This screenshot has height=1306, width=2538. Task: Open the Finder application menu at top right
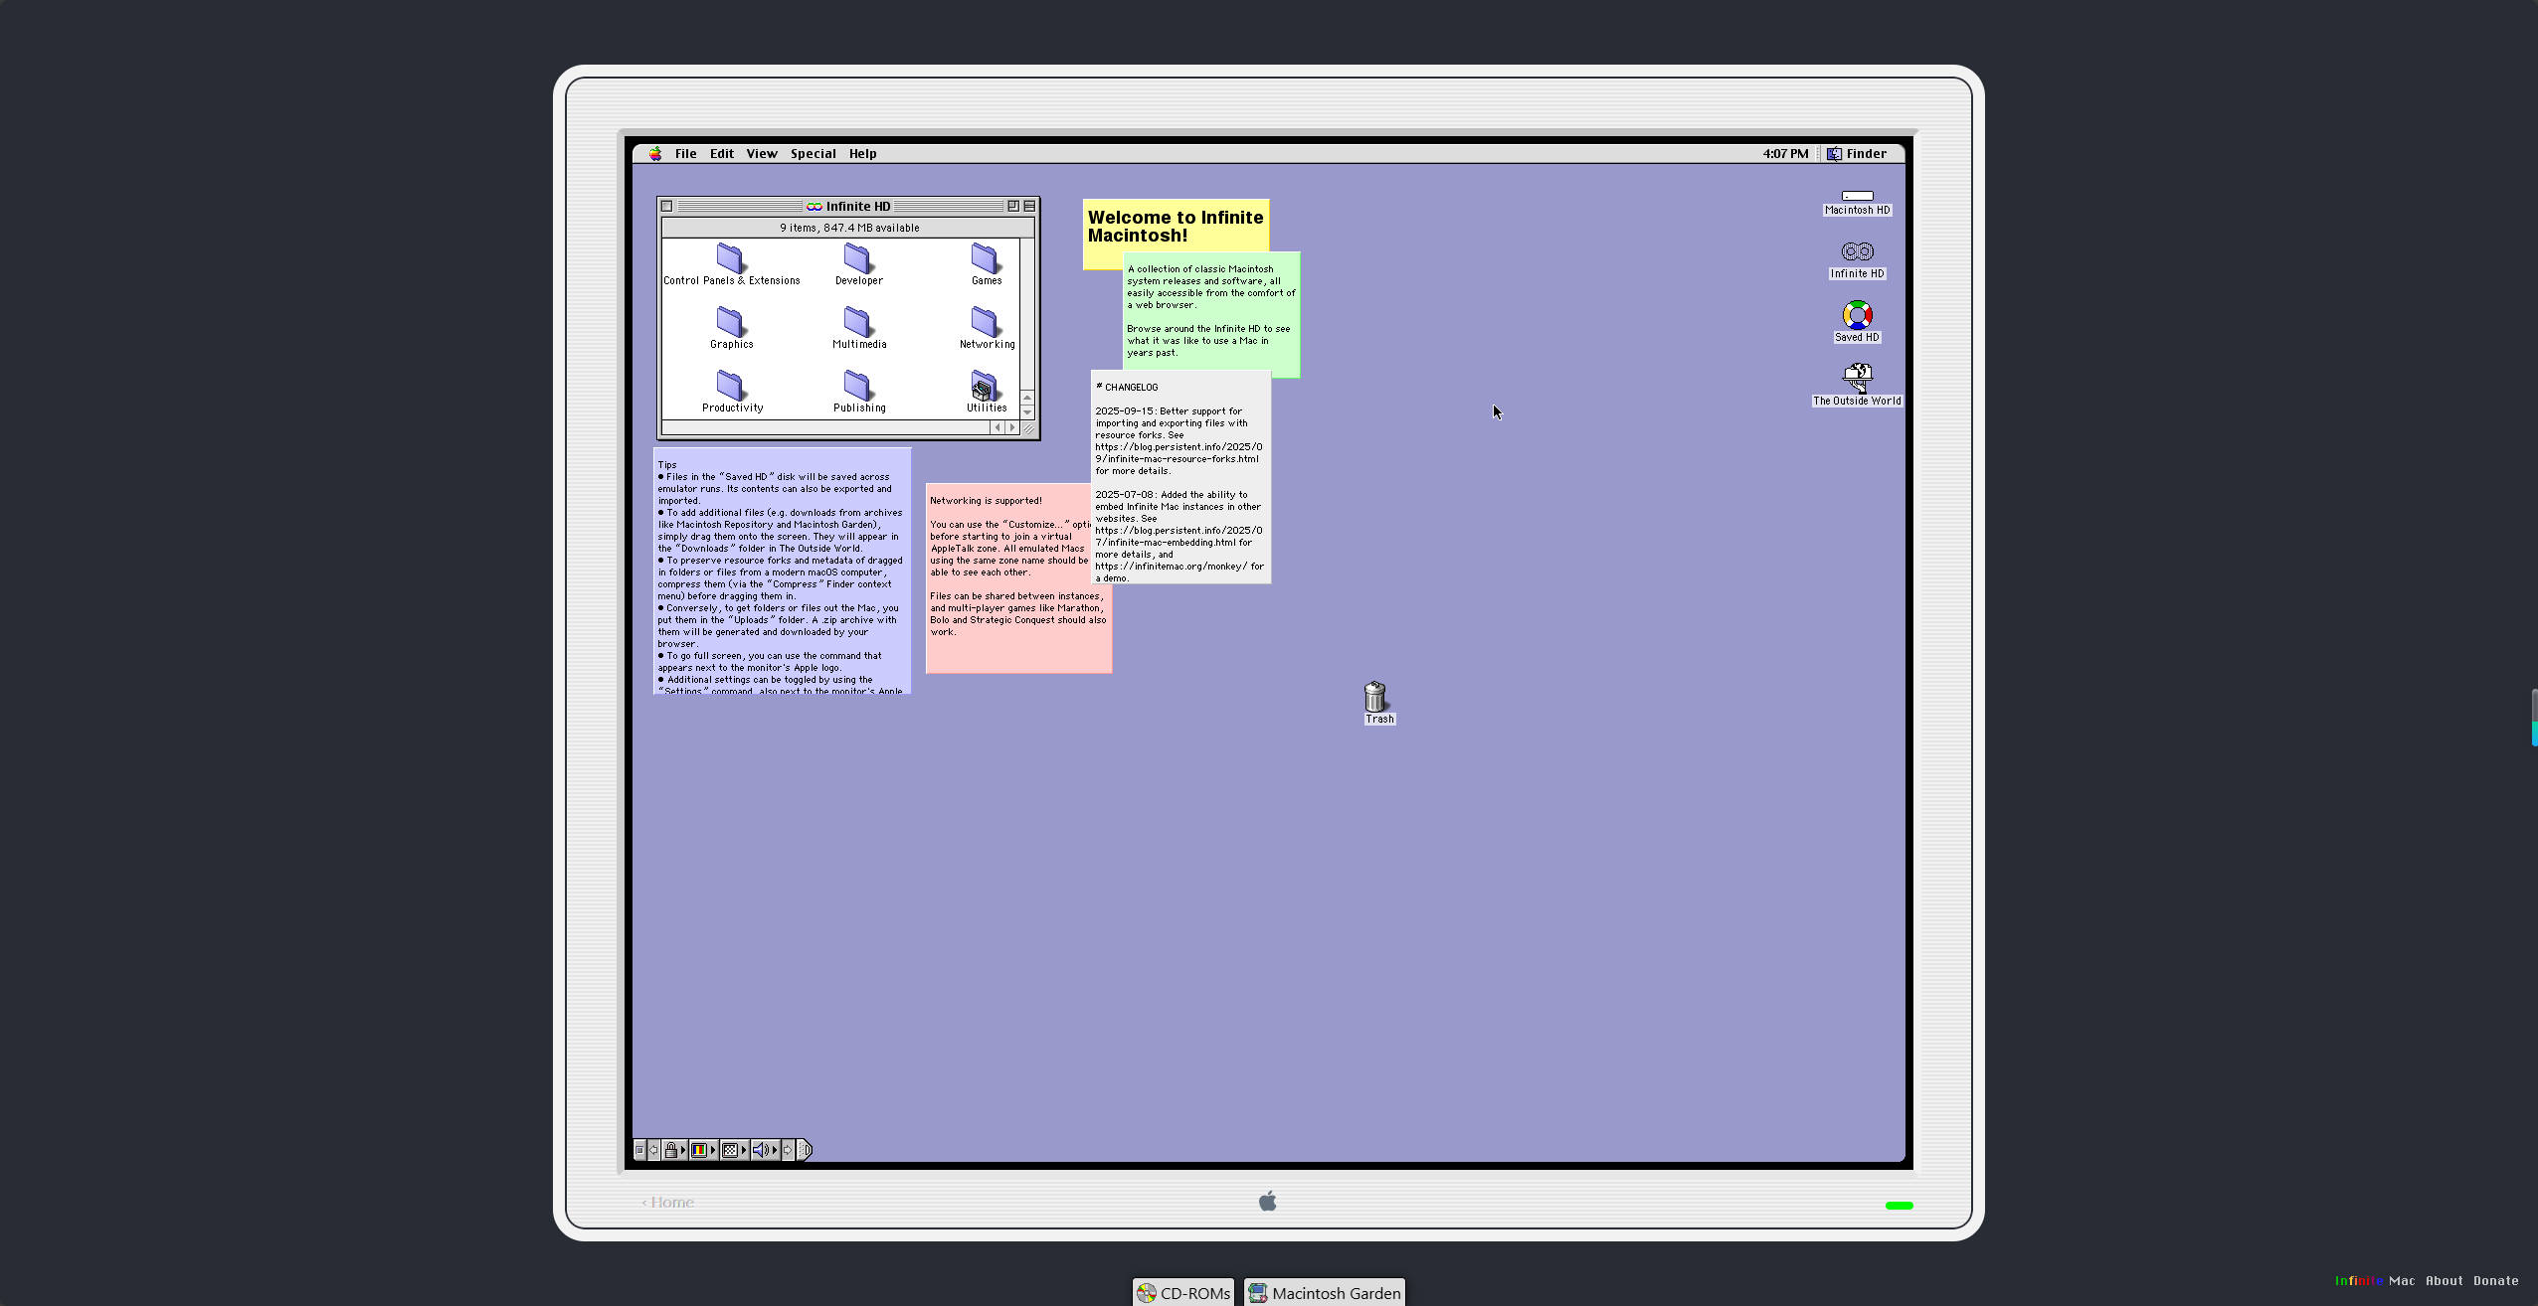1857,154
